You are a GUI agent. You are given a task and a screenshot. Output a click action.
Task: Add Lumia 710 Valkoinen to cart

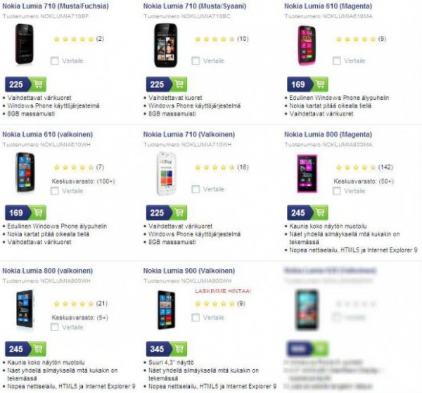tap(179, 212)
